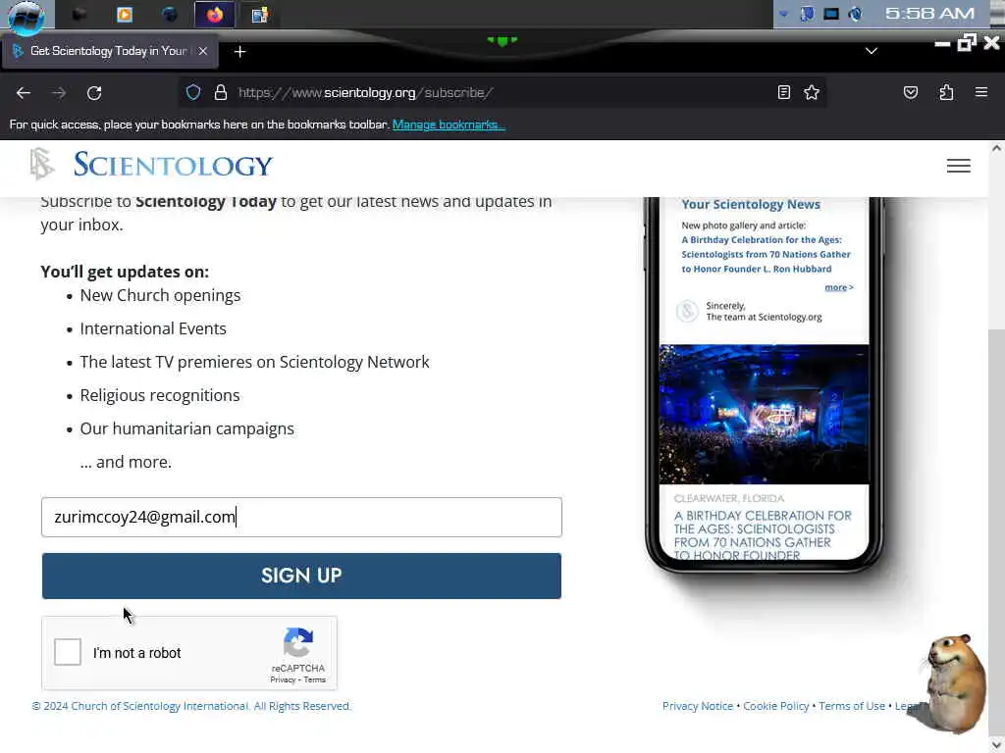Select the phone preview event photo
1005x753 pixels.
pyautogui.click(x=764, y=415)
